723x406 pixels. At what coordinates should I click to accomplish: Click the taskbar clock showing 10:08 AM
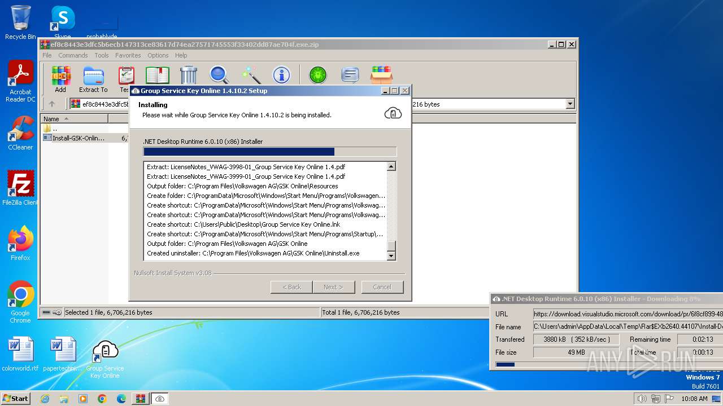click(x=694, y=399)
